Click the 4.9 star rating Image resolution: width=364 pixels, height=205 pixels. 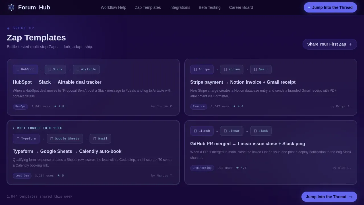point(59,106)
